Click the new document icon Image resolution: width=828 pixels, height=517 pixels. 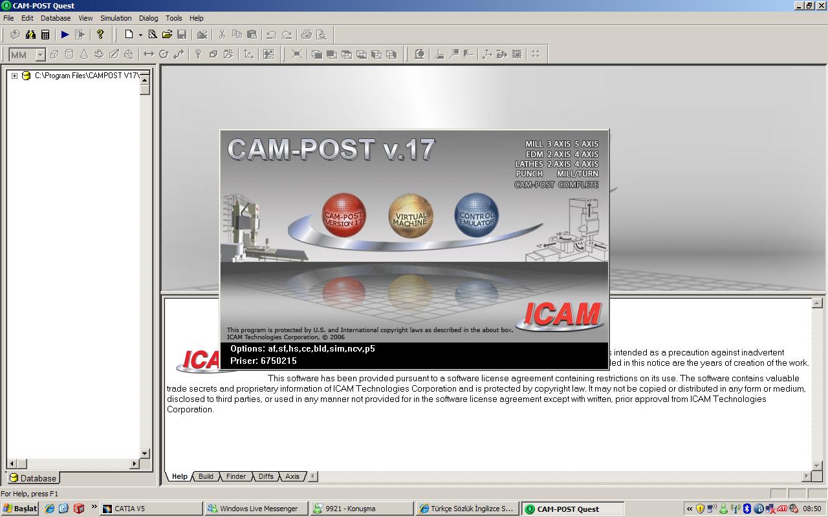click(129, 35)
